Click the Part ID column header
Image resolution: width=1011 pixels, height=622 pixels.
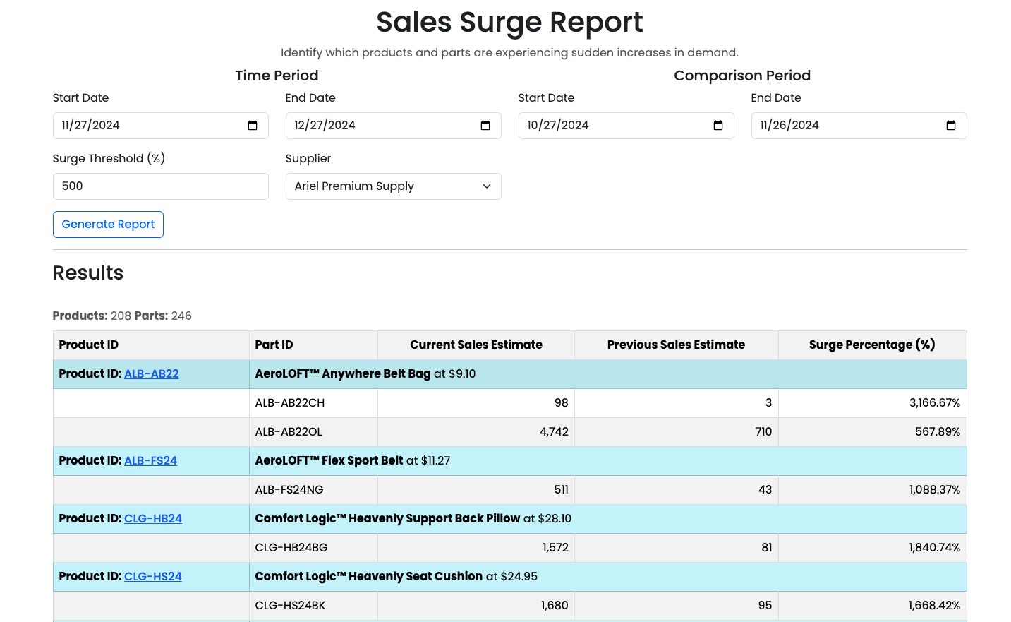[313, 345]
